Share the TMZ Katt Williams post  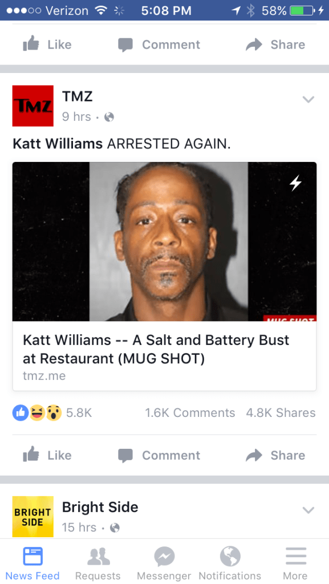point(275,455)
